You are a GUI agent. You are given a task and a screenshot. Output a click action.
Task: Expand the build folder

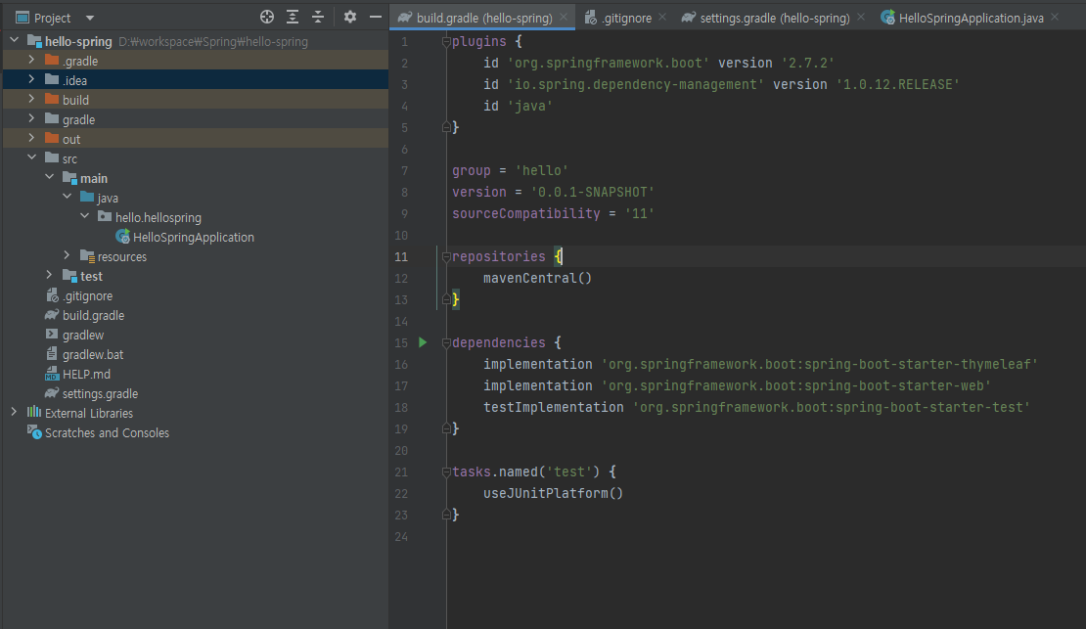click(31, 99)
